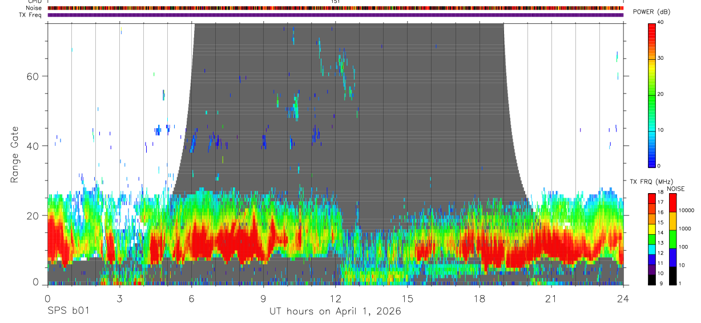Image resolution: width=701 pixels, height=323 pixels.
Task: Click the POWER (dB) color bar
Action: pyautogui.click(x=652, y=95)
